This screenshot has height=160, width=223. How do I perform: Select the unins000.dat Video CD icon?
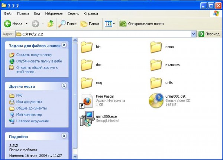[156, 101]
